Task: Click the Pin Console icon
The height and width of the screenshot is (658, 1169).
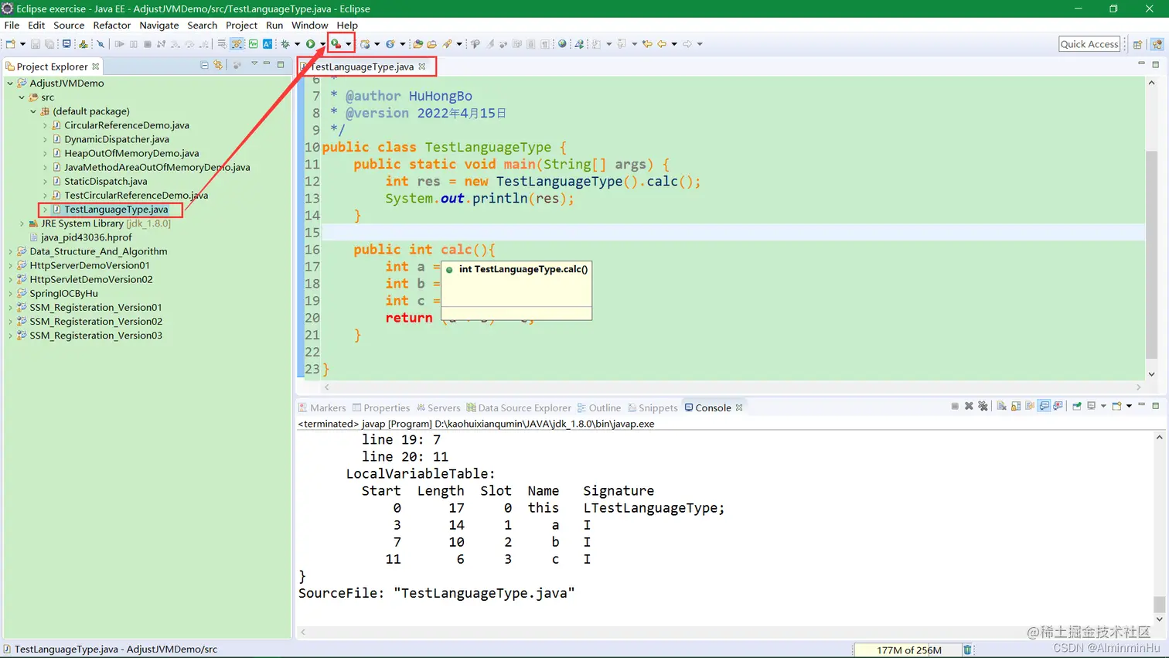Action: click(1076, 406)
